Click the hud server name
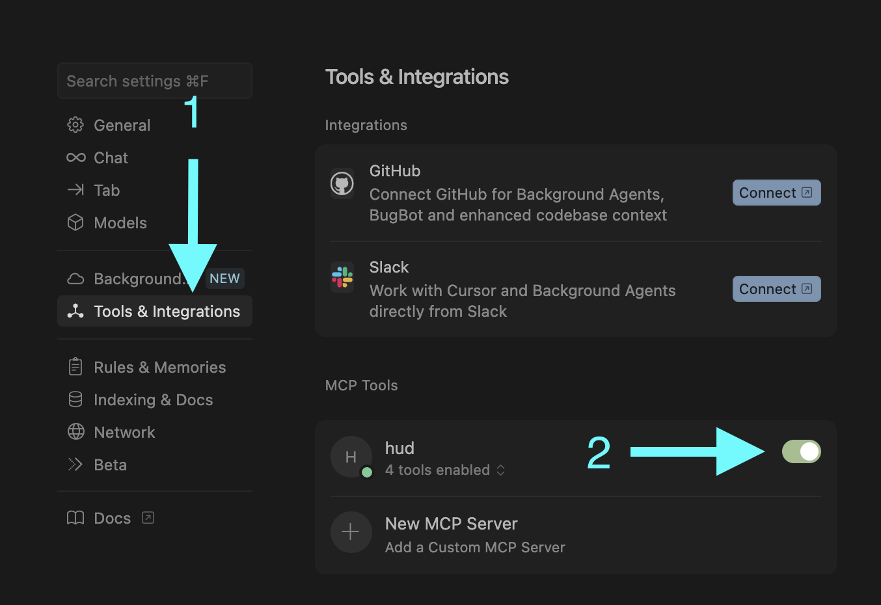 [400, 448]
